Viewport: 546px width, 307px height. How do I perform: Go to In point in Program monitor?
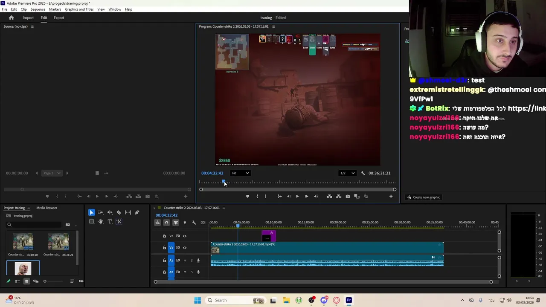click(x=279, y=197)
